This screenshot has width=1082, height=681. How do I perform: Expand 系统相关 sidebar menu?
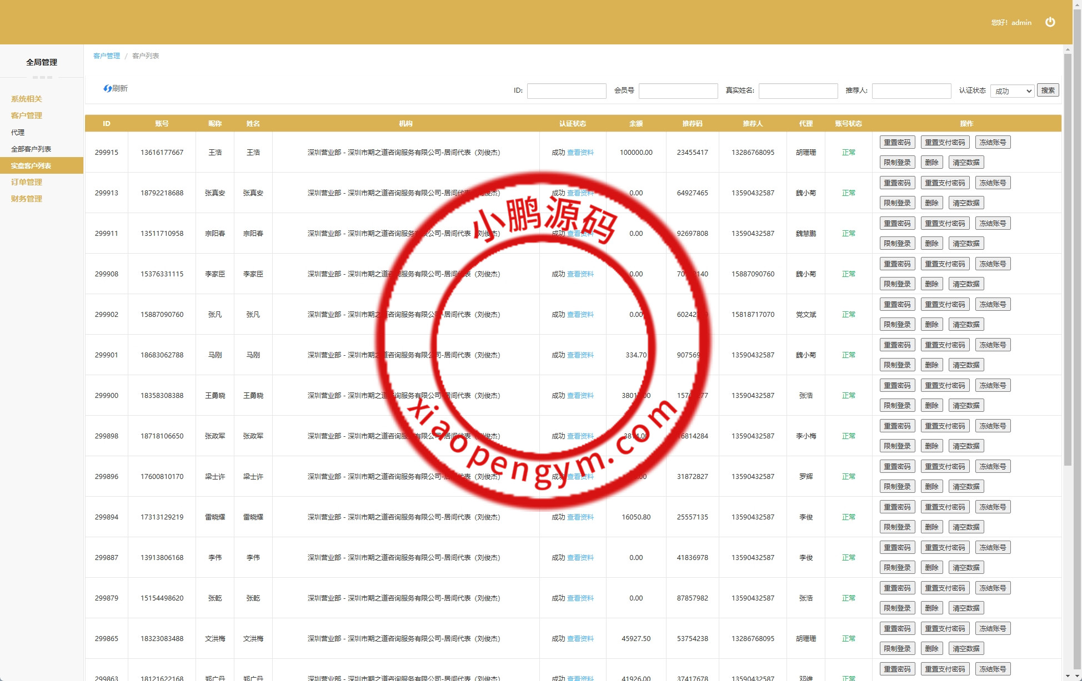click(x=27, y=99)
